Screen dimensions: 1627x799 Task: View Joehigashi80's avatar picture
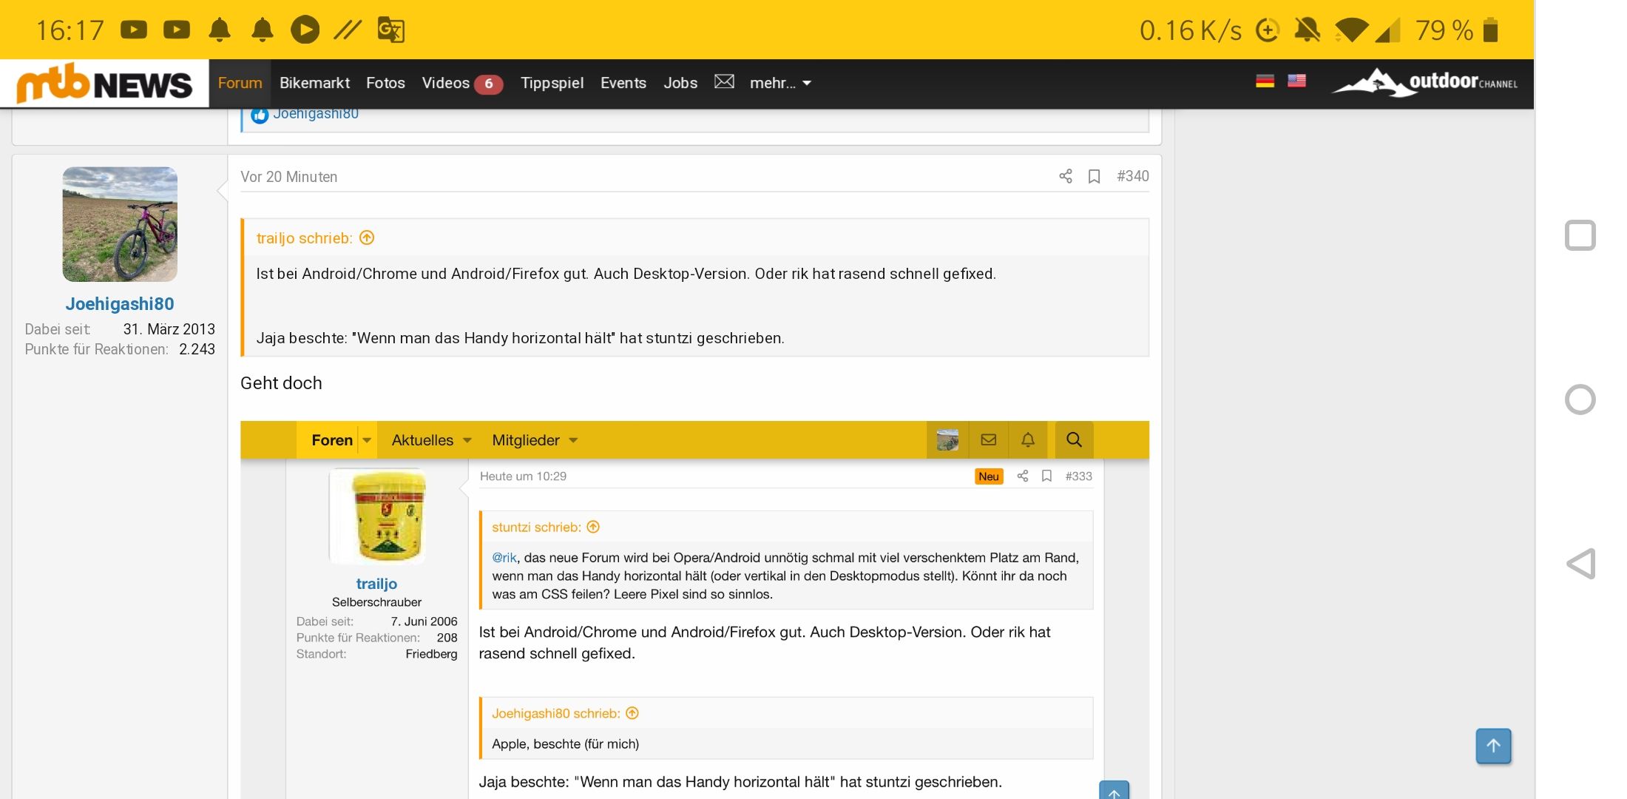click(120, 224)
